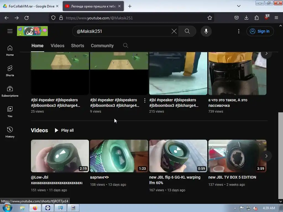Switch to the channel Videos tab
The image size is (283, 212).
pyautogui.click(x=57, y=46)
